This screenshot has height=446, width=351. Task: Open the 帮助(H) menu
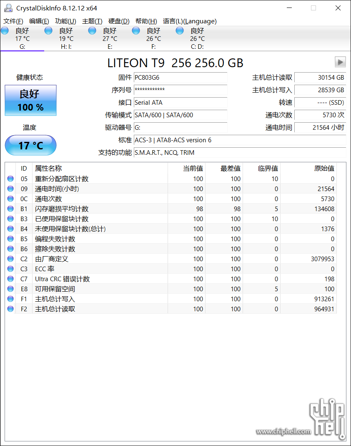pos(146,21)
